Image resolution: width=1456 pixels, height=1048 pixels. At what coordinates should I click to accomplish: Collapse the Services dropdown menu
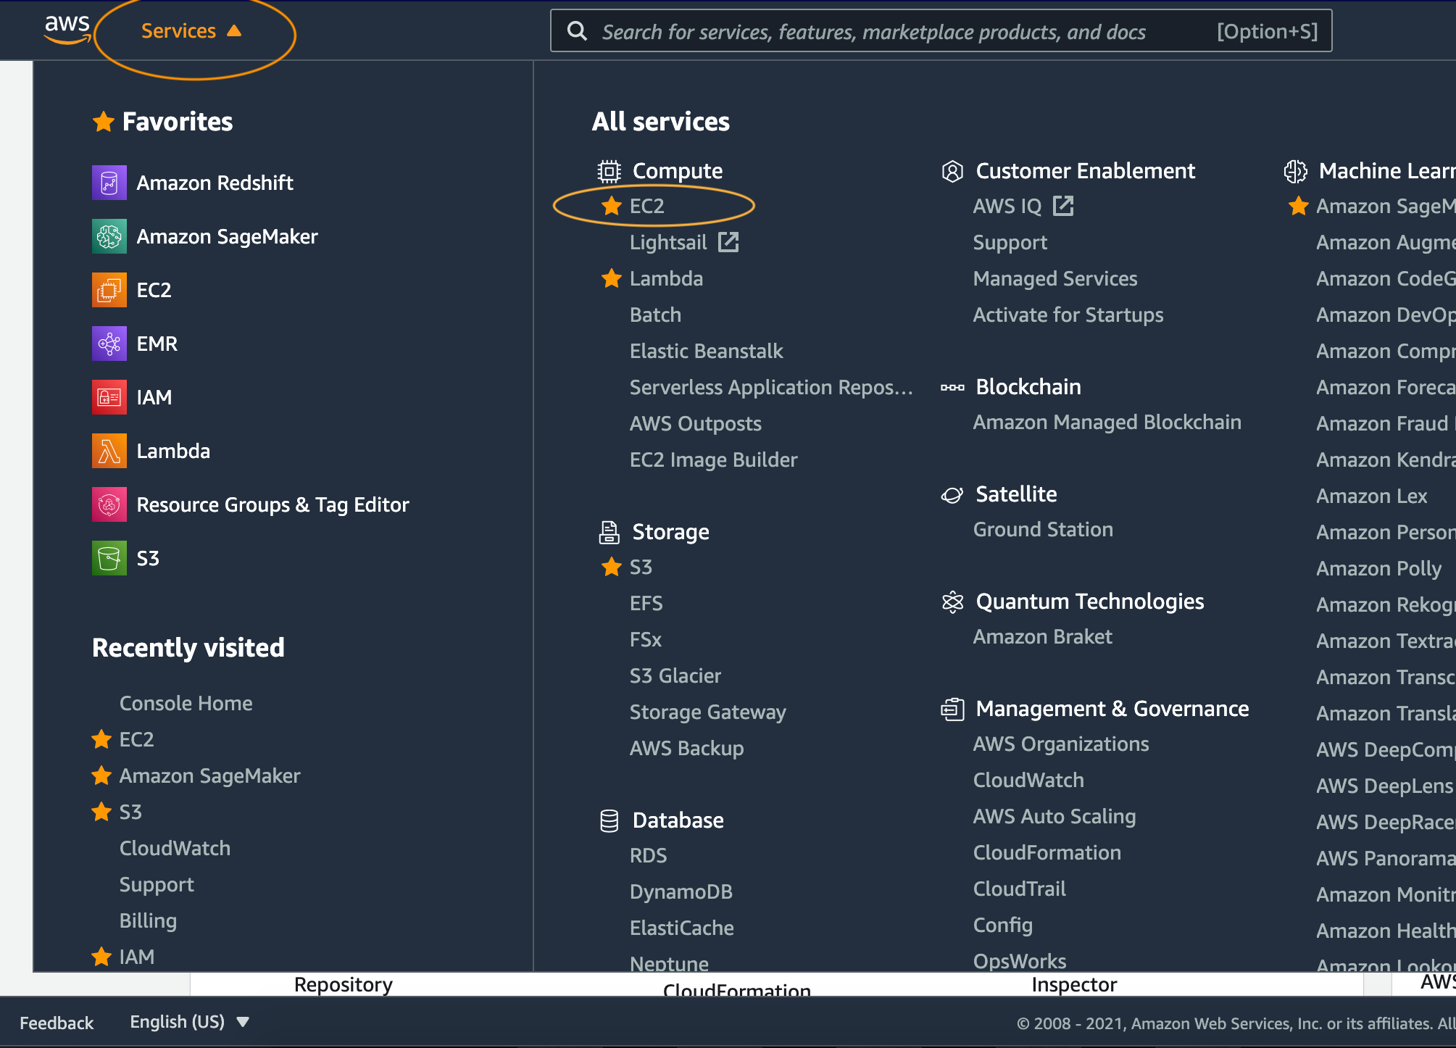(191, 31)
